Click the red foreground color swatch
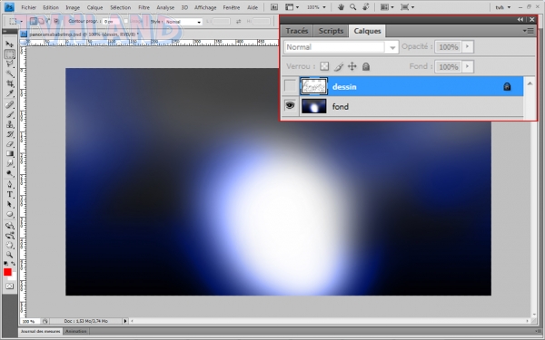This screenshot has width=545, height=340. (7, 272)
